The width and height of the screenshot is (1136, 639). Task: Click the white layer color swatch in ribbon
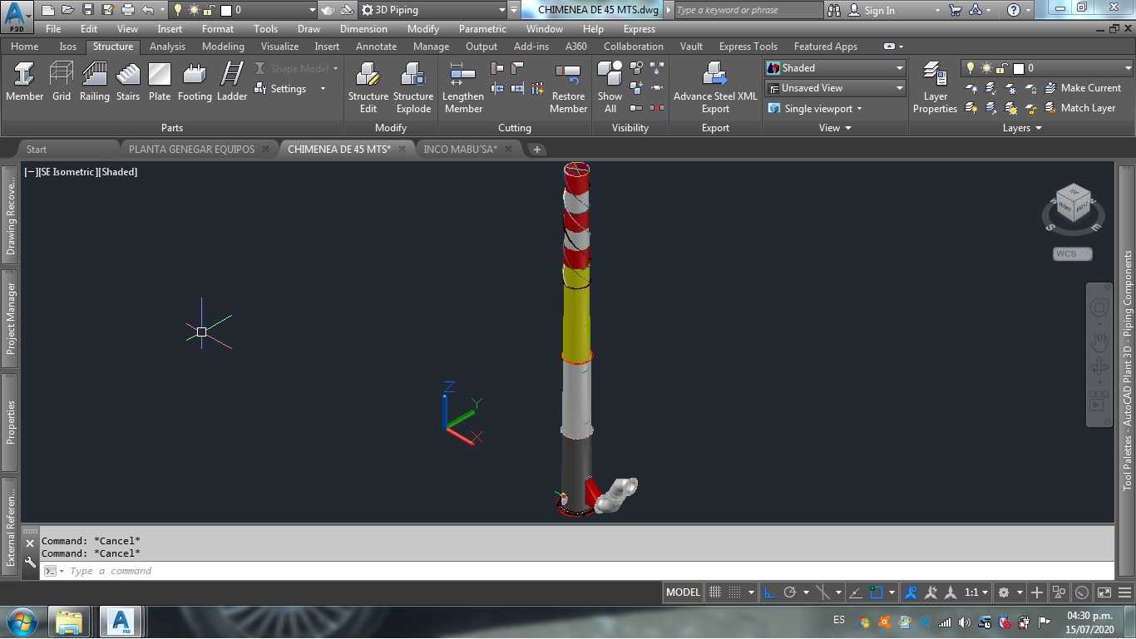tap(1018, 69)
